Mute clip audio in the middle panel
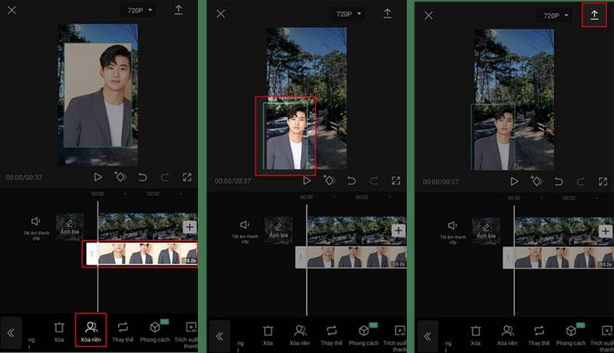Screen dimensions: 614x353 point(244,229)
